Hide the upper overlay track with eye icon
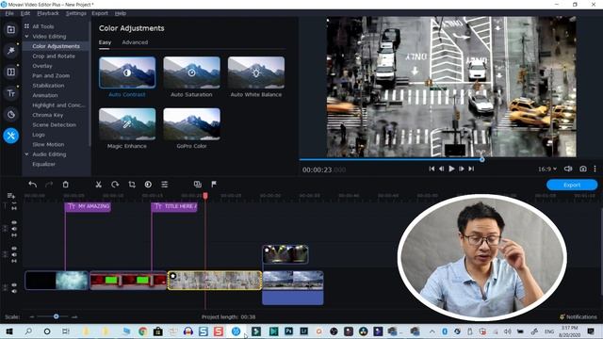Viewport: 603px width, 339px height. (14, 222)
